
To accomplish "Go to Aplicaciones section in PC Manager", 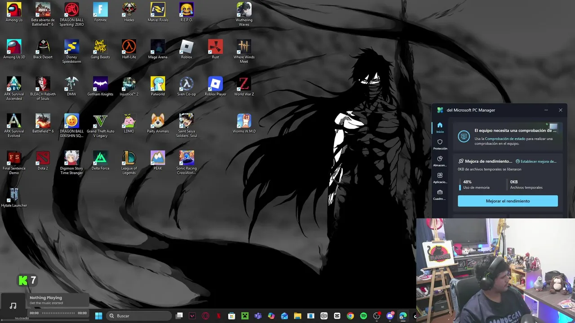I will (x=440, y=178).
